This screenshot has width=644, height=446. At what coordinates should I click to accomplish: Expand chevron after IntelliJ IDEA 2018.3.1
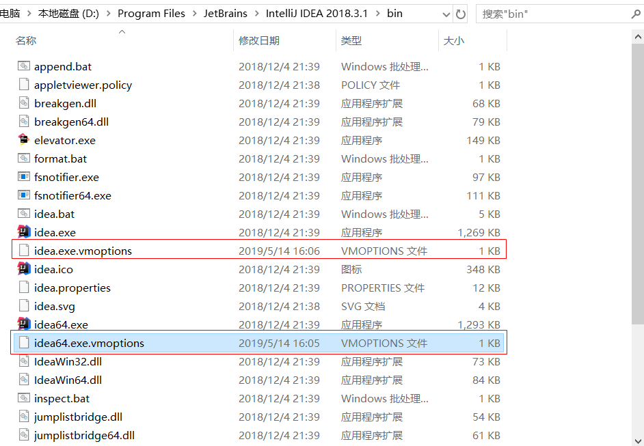tap(377, 14)
